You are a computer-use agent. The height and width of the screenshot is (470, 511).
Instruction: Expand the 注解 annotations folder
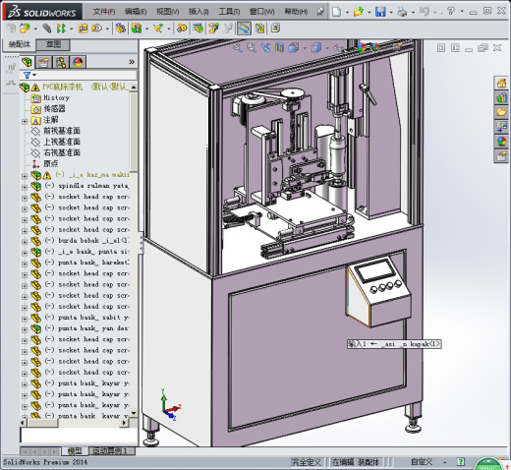pyautogui.click(x=25, y=122)
